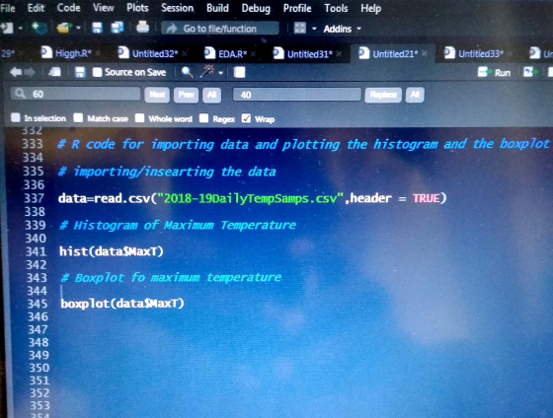Go back to previous source location
Image resolution: width=553 pixels, height=418 pixels.
16,72
